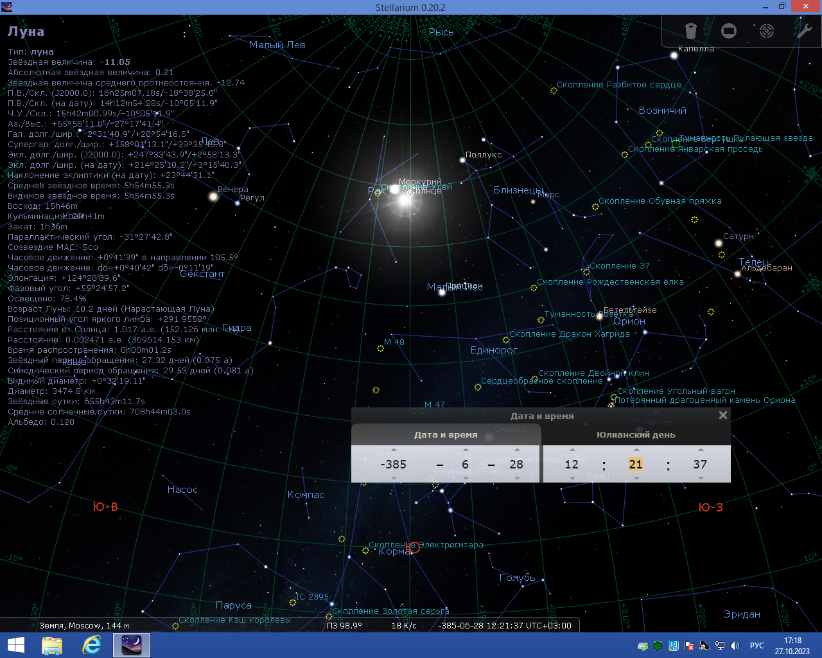
Task: Select the star Альдебаран
Action: coord(737,274)
